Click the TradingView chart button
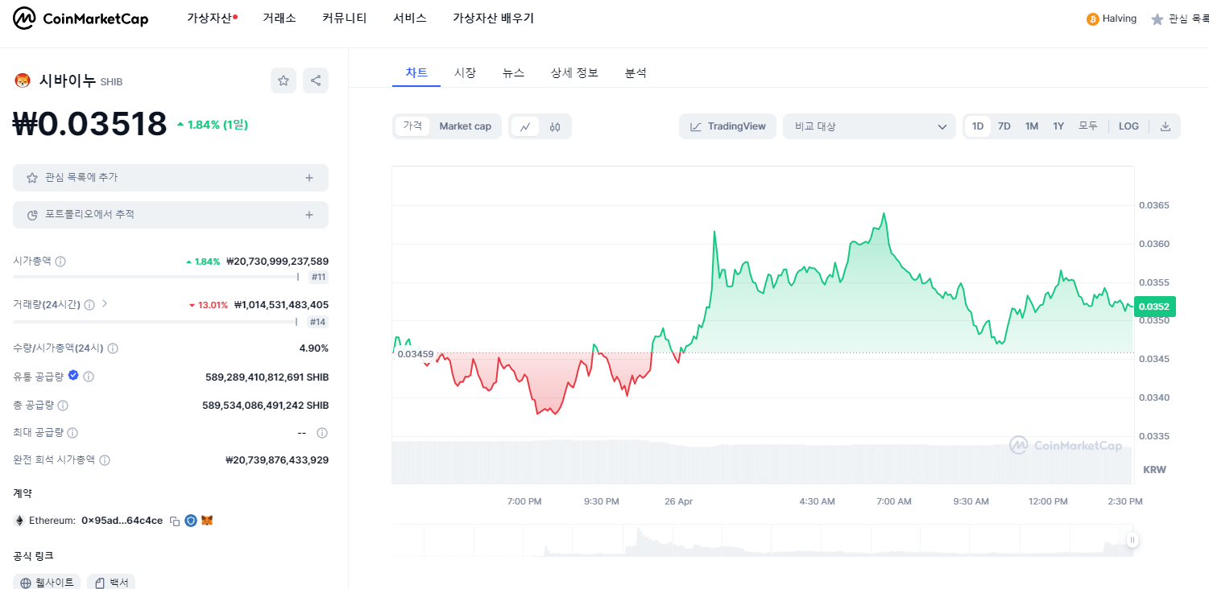 (727, 126)
